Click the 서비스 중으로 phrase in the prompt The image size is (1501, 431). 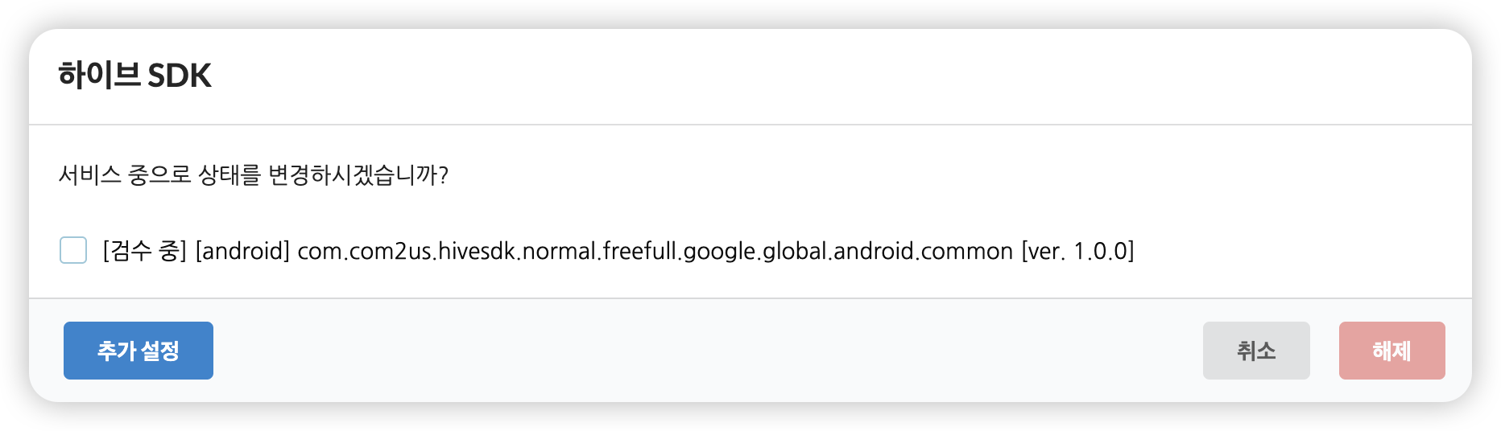125,174
